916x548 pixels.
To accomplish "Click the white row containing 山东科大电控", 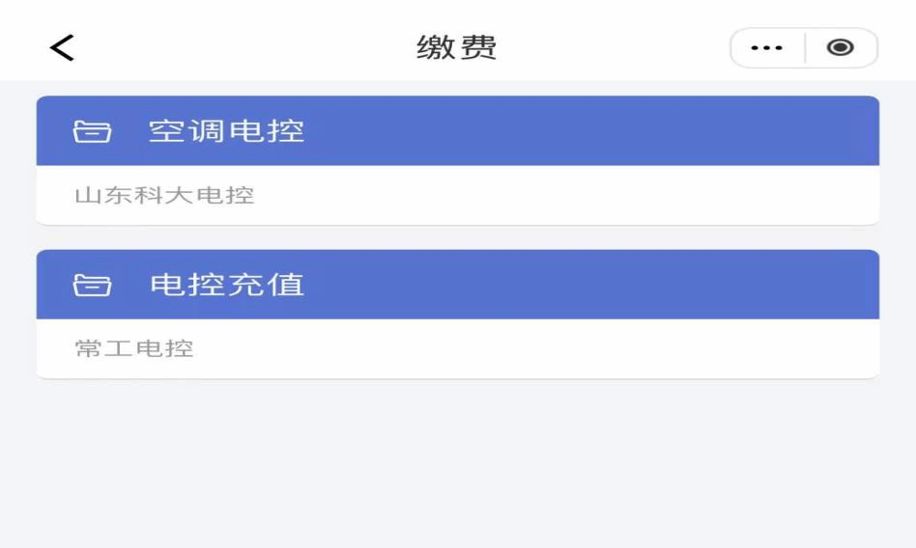I will pyautogui.click(x=457, y=195).
